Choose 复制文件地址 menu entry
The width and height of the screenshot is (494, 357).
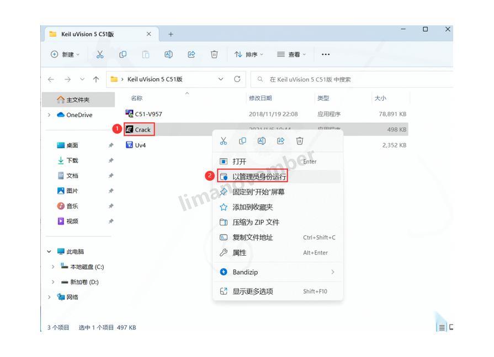278,237
